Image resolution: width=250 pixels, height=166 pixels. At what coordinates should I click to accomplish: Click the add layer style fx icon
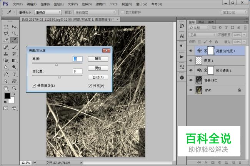(x=206, y=163)
